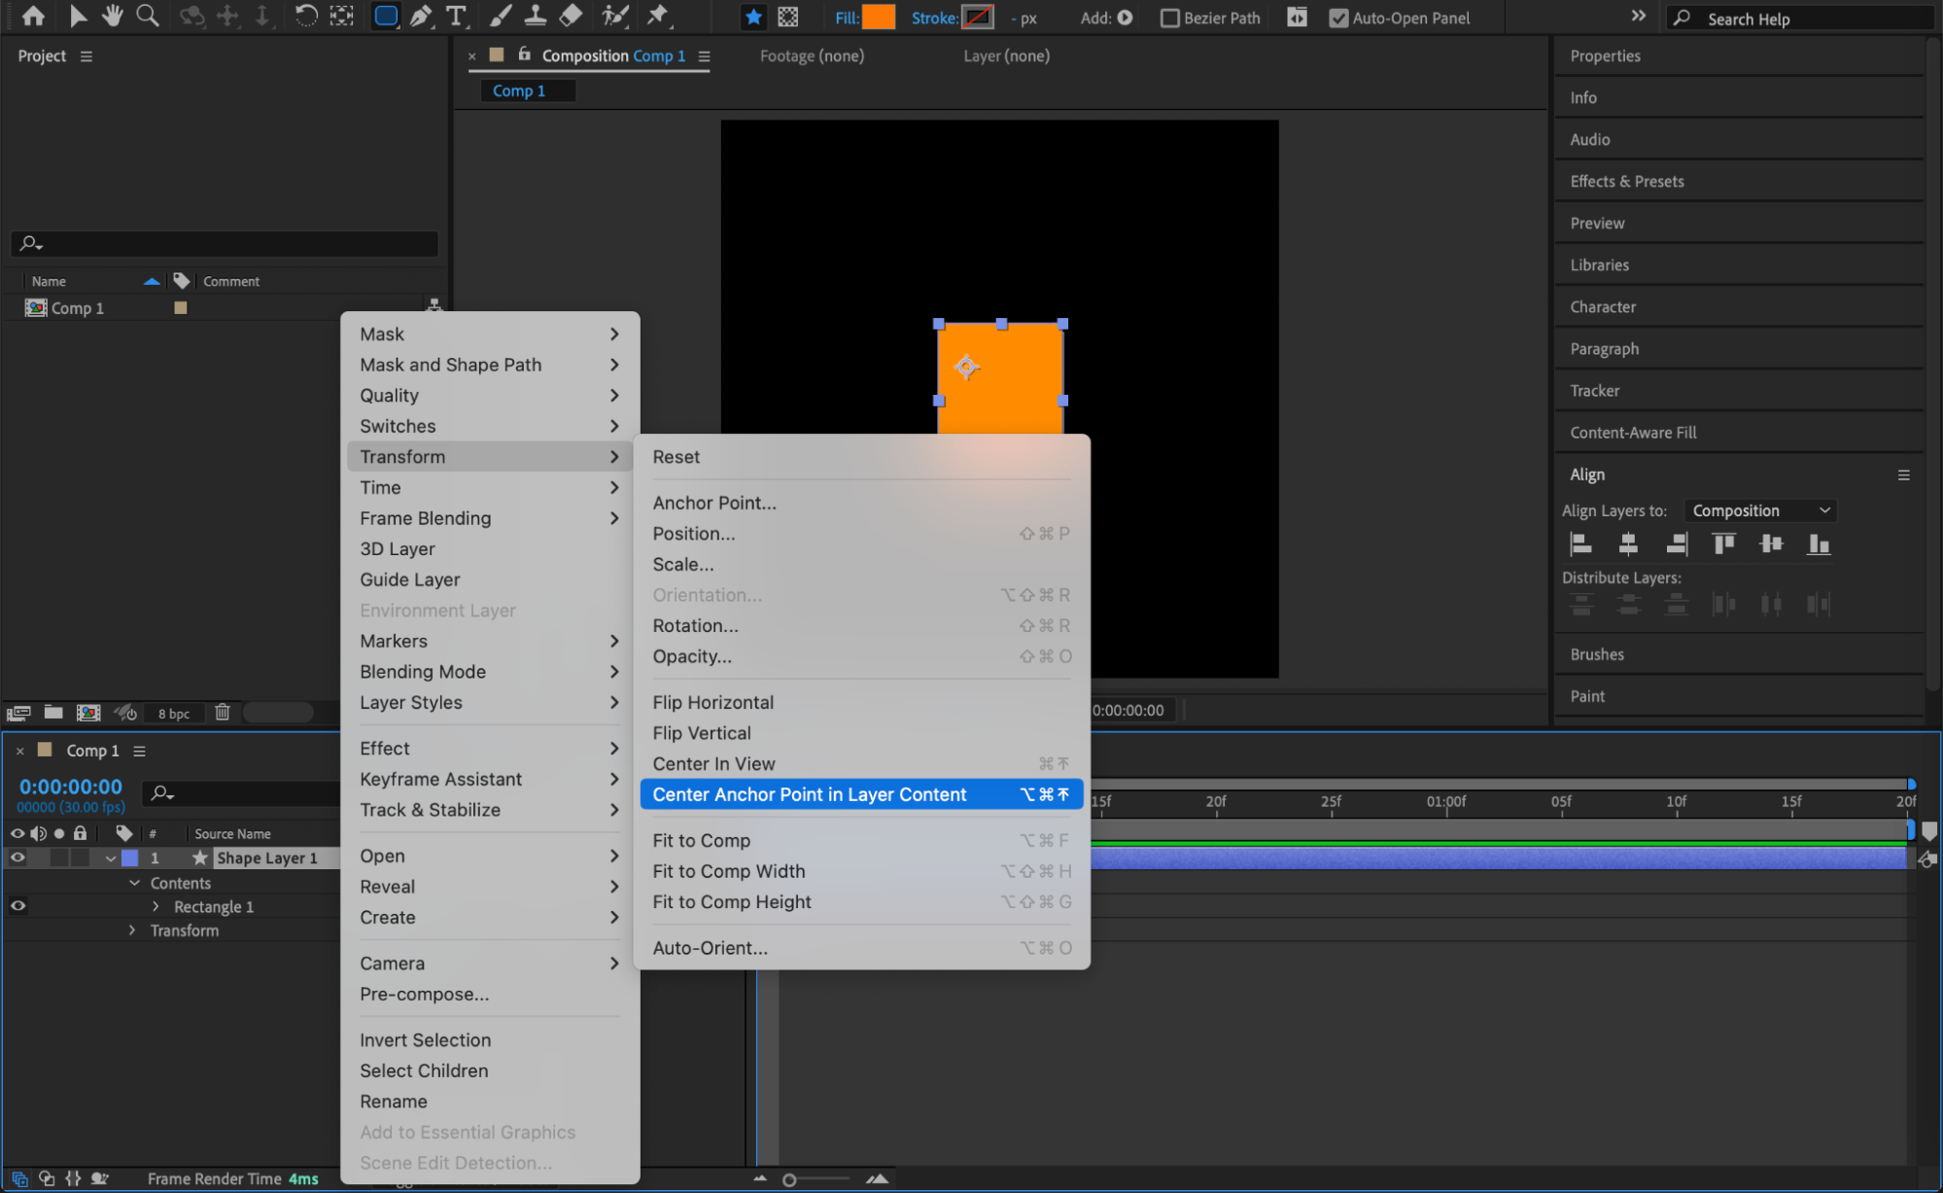Expand the Rectangle 1 group
The image size is (1943, 1193).
156,906
